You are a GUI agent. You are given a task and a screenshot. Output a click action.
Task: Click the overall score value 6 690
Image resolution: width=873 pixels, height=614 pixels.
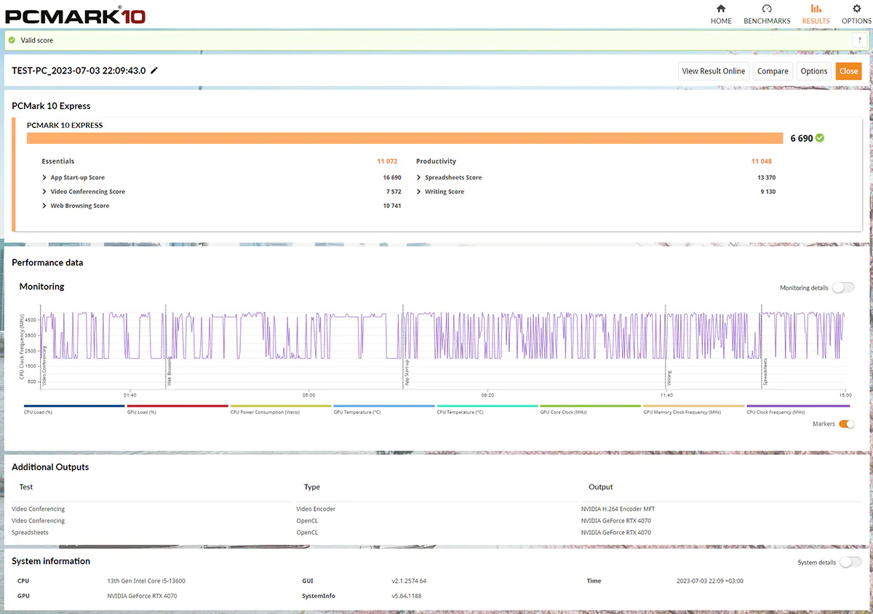[x=802, y=138]
